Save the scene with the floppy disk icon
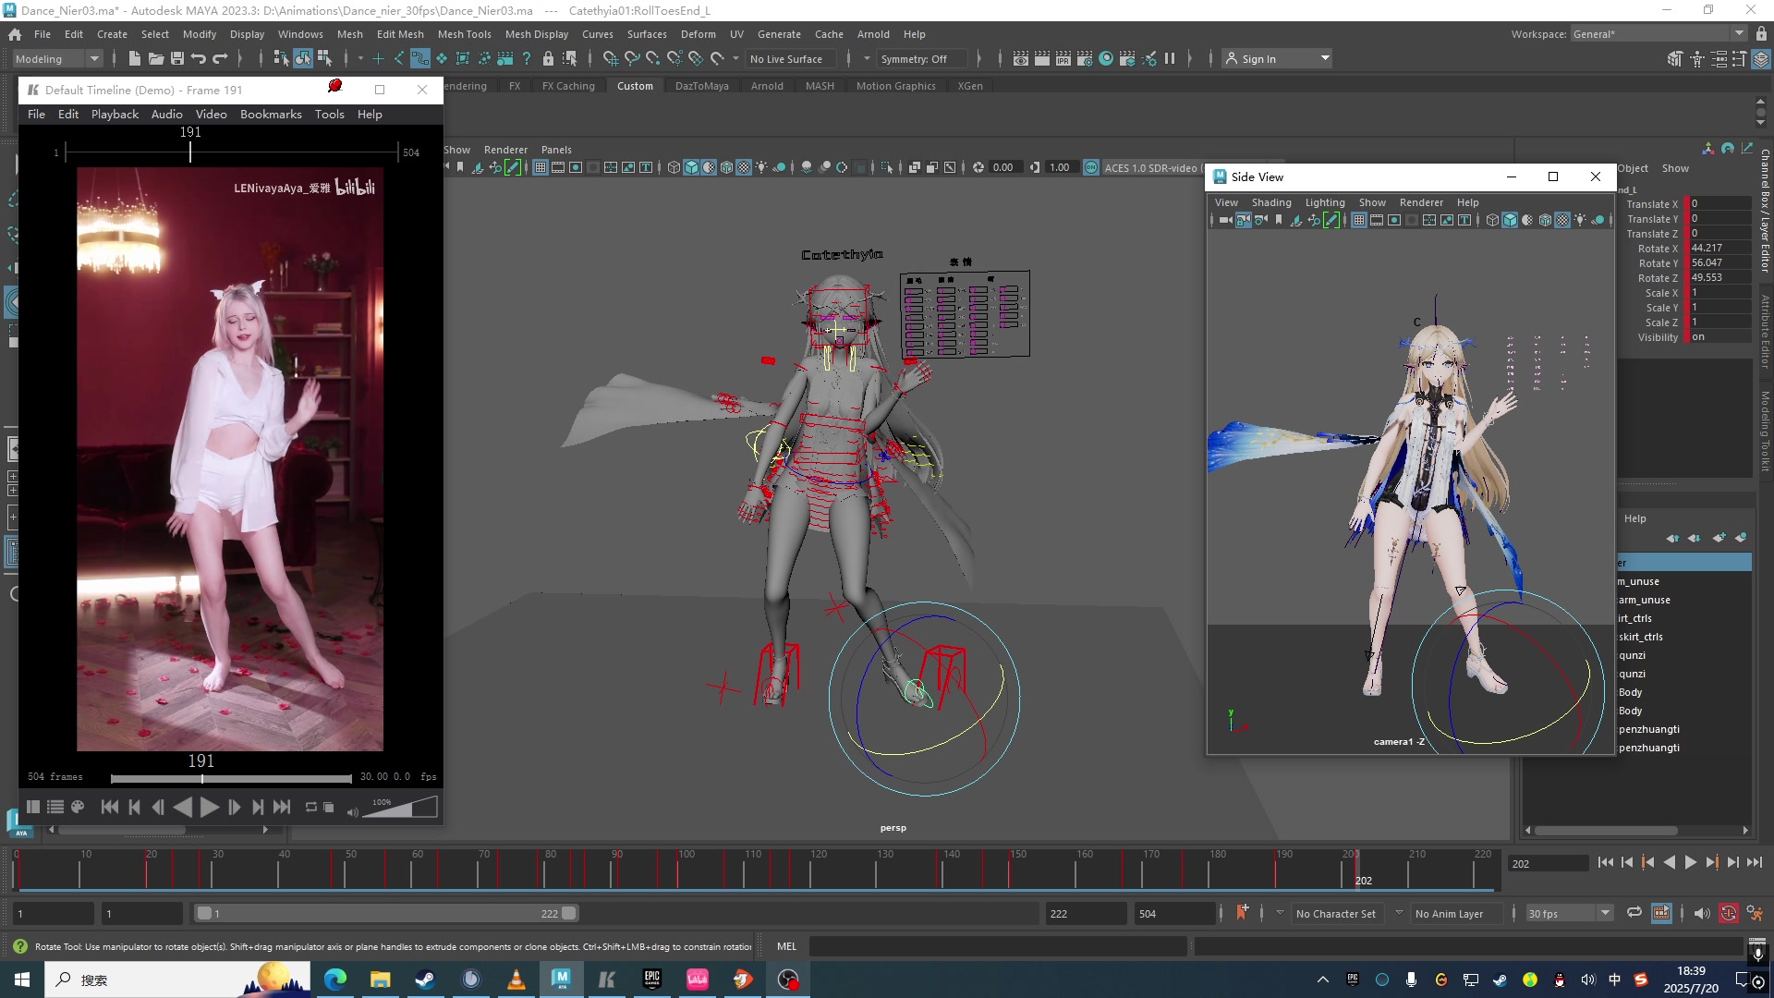 click(x=177, y=58)
